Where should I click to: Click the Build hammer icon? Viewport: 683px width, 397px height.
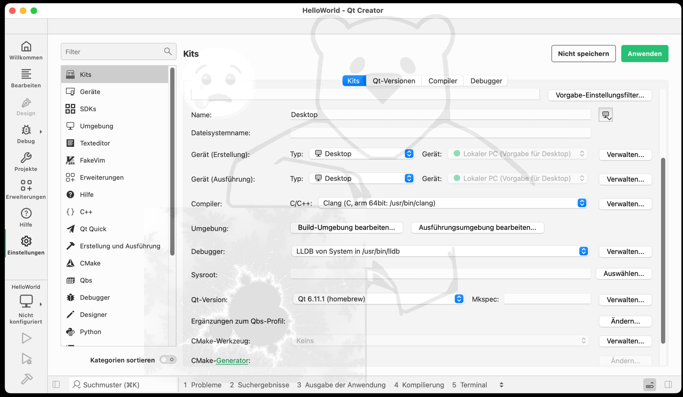click(26, 379)
